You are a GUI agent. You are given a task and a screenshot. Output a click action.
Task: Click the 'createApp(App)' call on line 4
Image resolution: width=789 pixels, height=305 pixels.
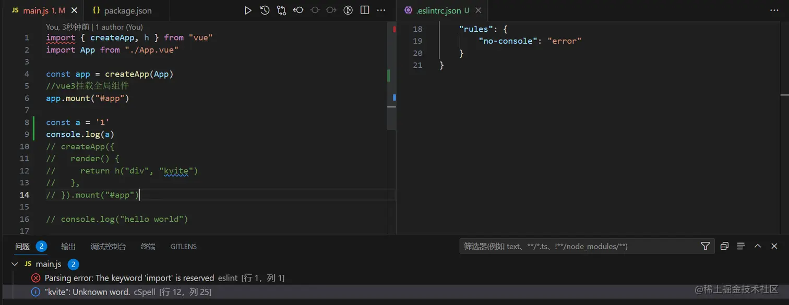click(x=139, y=74)
